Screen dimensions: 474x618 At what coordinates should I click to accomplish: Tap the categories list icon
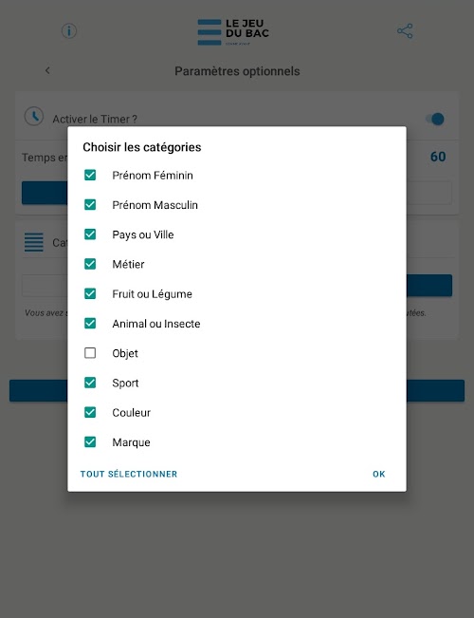point(34,242)
